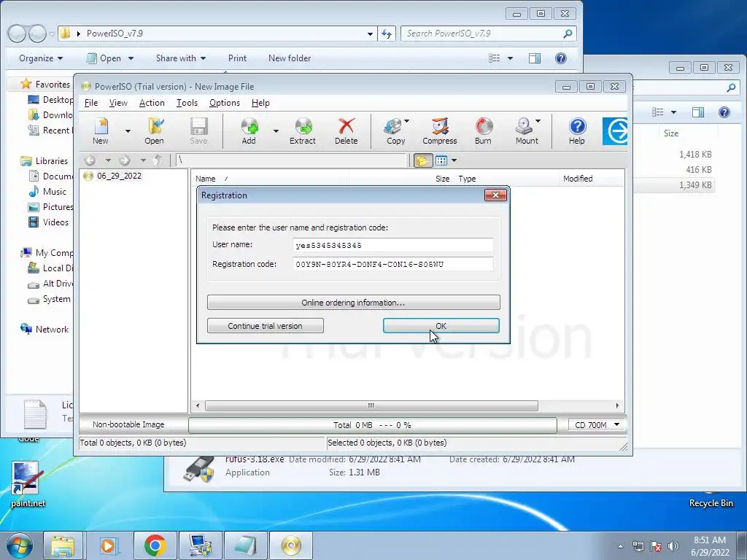The height and width of the screenshot is (560, 747).
Task: Click the up one level icon
Action: [158, 160]
